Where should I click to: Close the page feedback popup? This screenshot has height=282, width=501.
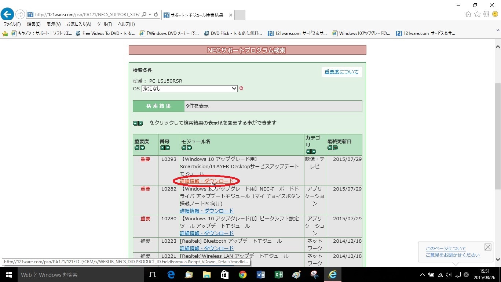(x=487, y=247)
